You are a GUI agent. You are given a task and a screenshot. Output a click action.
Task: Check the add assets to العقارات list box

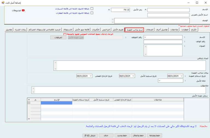point(92,13)
